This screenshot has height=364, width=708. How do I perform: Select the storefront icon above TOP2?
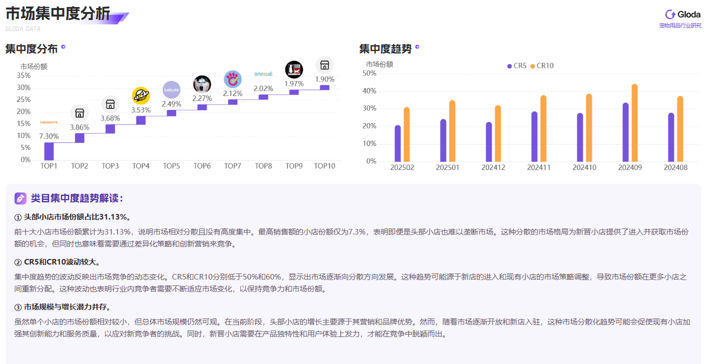79,113
